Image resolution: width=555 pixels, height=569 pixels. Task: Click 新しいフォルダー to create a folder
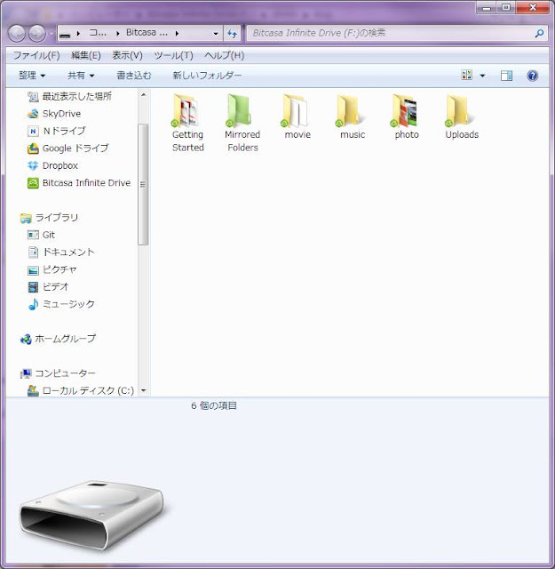(207, 75)
